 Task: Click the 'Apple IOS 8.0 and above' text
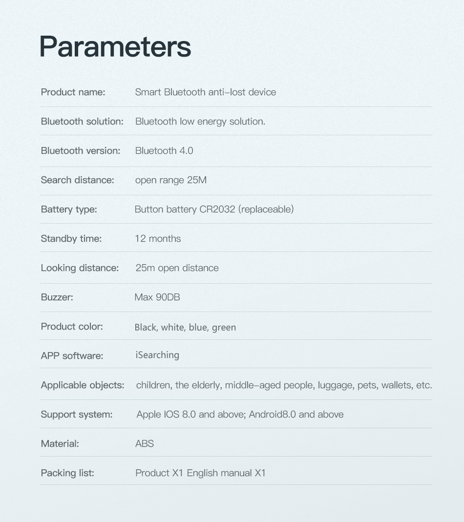[x=191, y=415]
